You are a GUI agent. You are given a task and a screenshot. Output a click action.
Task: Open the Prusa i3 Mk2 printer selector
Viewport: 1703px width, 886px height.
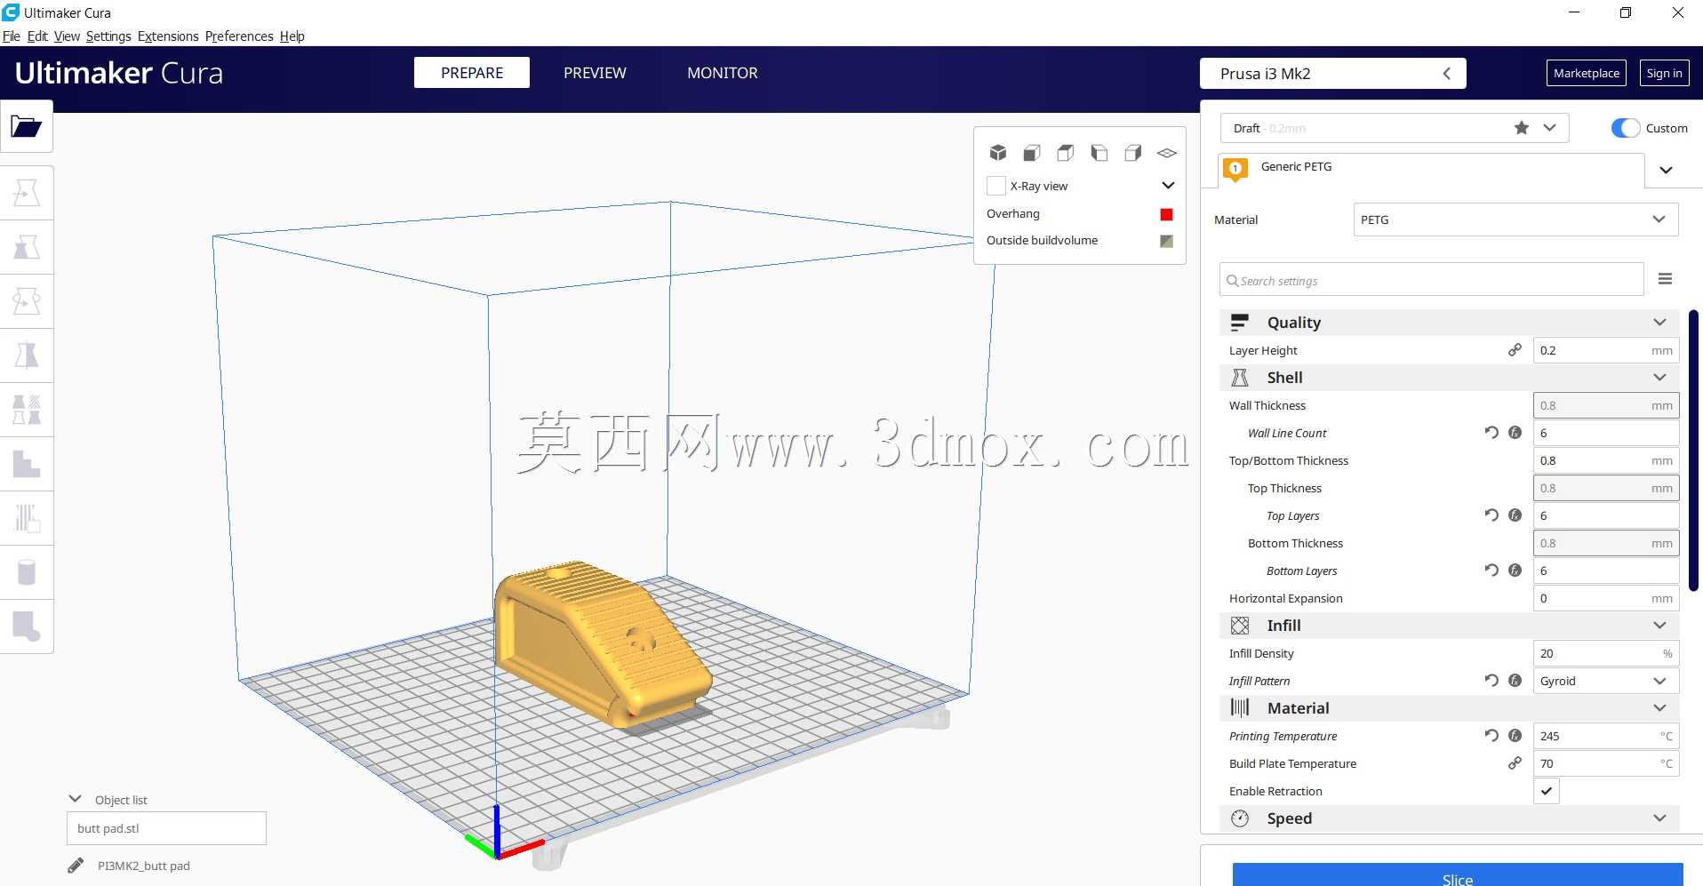point(1333,74)
